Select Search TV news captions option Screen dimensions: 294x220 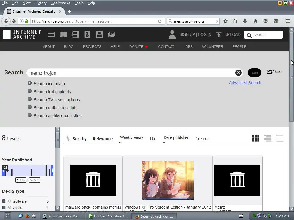(x=30, y=99)
